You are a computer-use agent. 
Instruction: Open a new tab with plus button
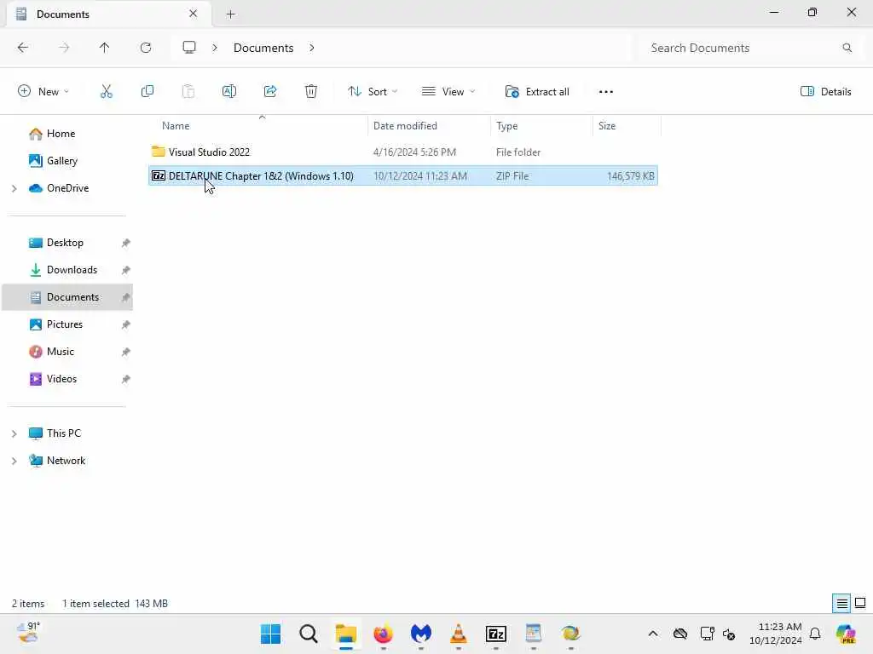pos(230,14)
